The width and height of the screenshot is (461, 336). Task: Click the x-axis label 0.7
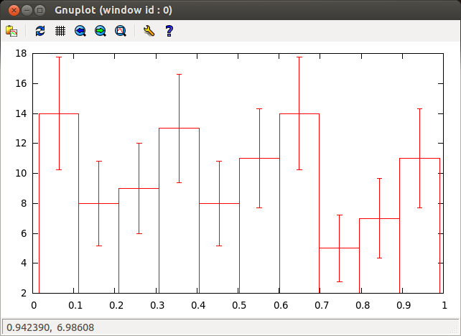tap(322, 305)
